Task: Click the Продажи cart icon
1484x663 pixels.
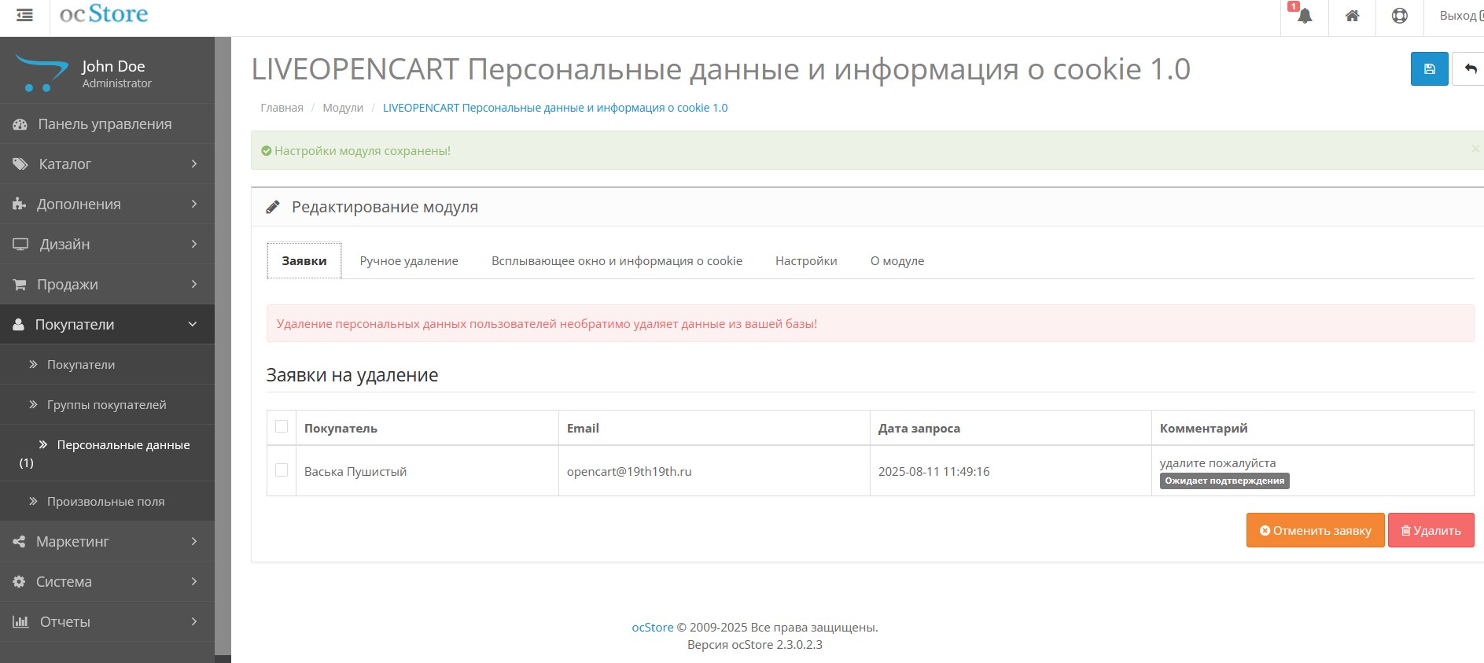Action: pyautogui.click(x=20, y=285)
